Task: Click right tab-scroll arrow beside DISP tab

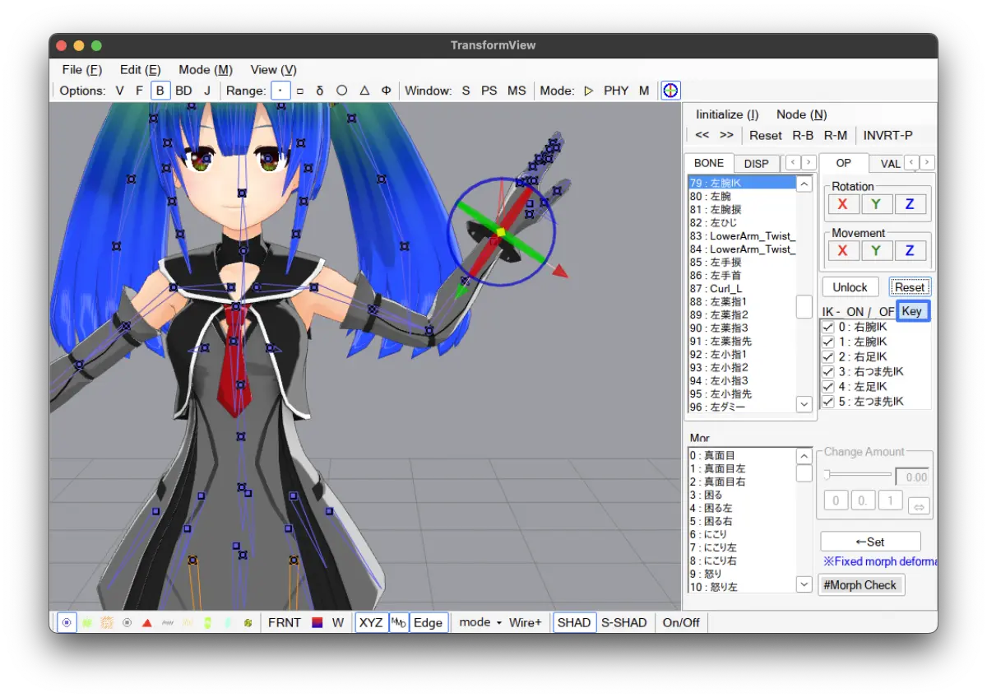Action: [x=809, y=162]
